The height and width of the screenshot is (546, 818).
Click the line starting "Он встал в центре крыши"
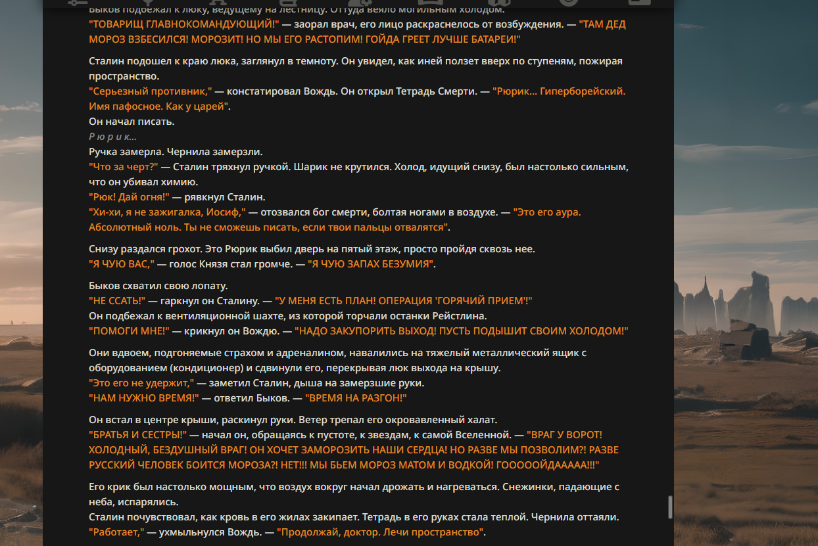tap(293, 420)
